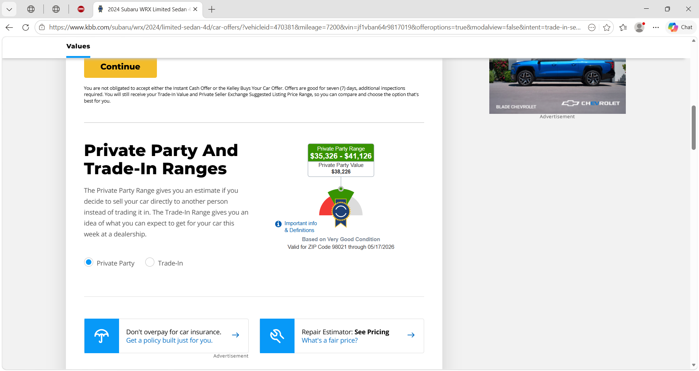Click the scrollbar down arrow
Viewport: 699px width, 371px height.
694,365
